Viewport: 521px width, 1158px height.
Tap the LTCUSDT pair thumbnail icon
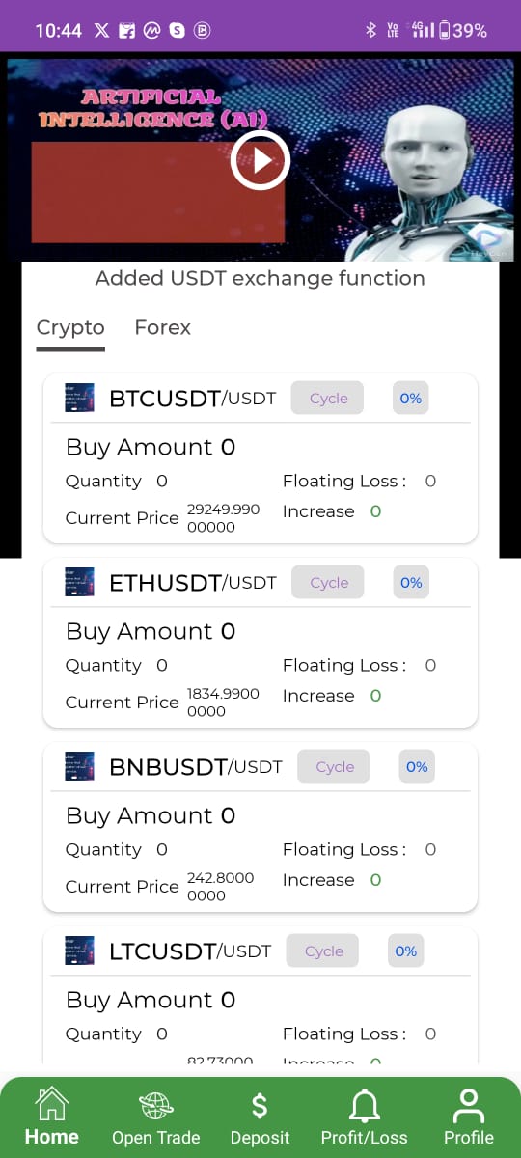[79, 951]
